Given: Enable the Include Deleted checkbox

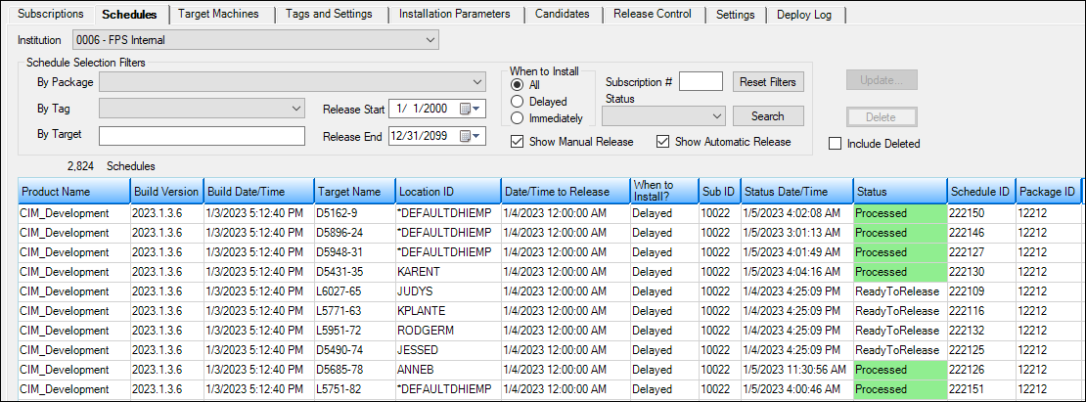Looking at the screenshot, I should pyautogui.click(x=835, y=144).
